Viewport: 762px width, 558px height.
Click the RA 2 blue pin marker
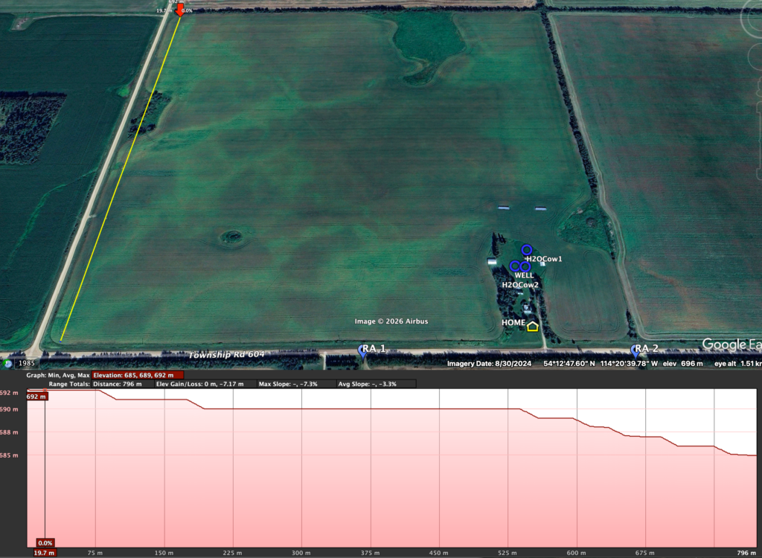pyautogui.click(x=635, y=350)
